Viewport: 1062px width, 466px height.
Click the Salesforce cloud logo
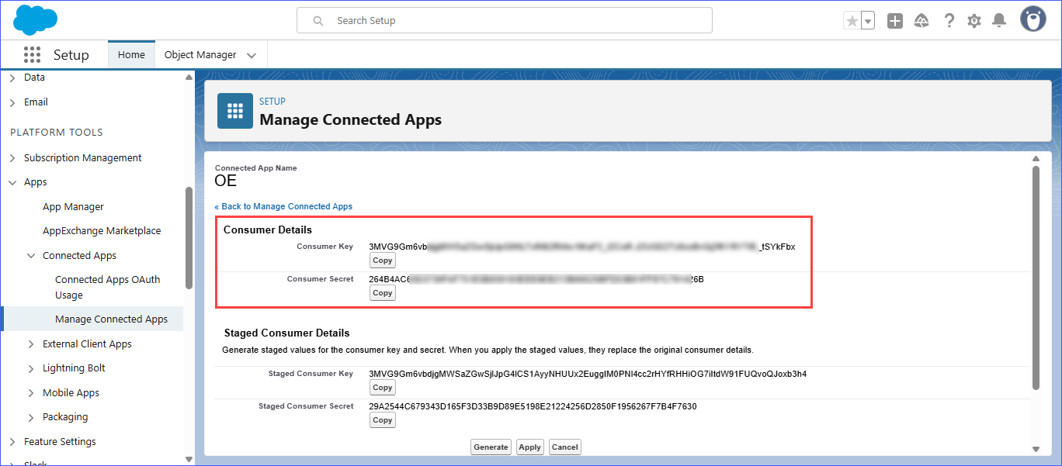[x=35, y=20]
